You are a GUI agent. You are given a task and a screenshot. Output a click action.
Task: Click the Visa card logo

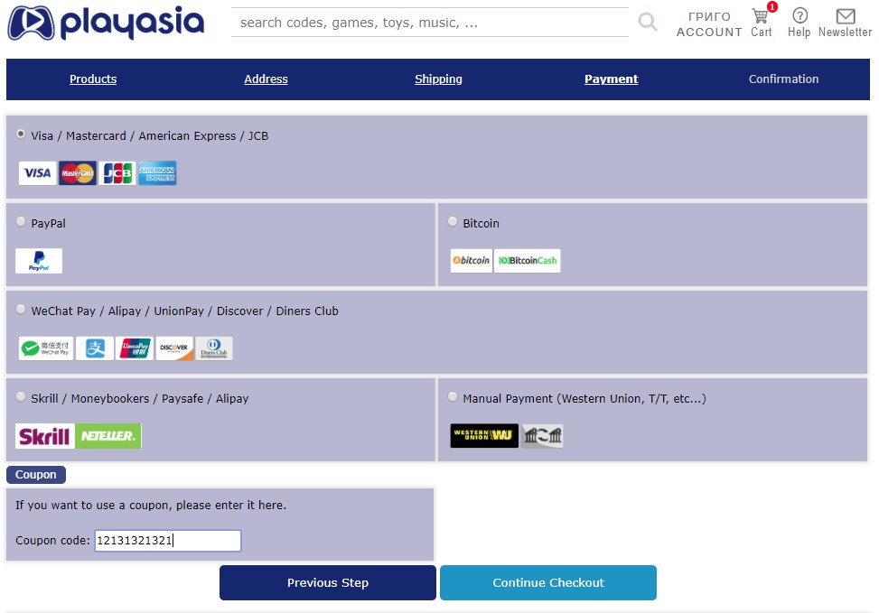[38, 173]
